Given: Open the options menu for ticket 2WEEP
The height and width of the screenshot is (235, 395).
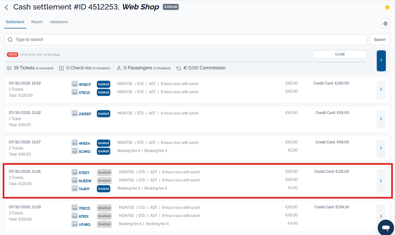Looking at the screenshot, I should pyautogui.click(x=74, y=113).
